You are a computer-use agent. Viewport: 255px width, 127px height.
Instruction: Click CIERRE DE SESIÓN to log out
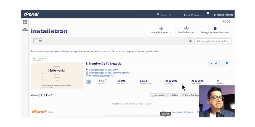coord(223,15)
